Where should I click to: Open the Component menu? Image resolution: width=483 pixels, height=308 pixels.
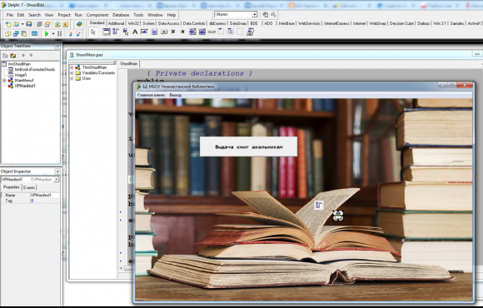[x=97, y=15]
